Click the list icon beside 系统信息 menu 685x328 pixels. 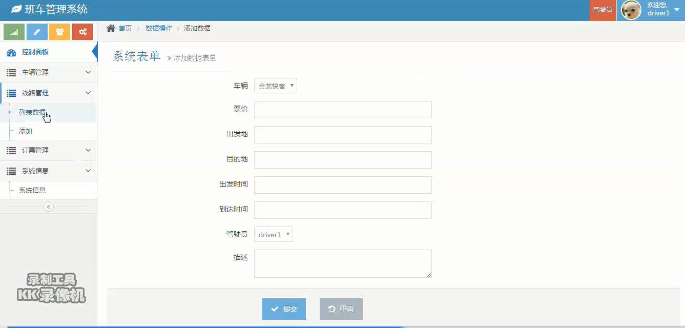click(x=11, y=171)
